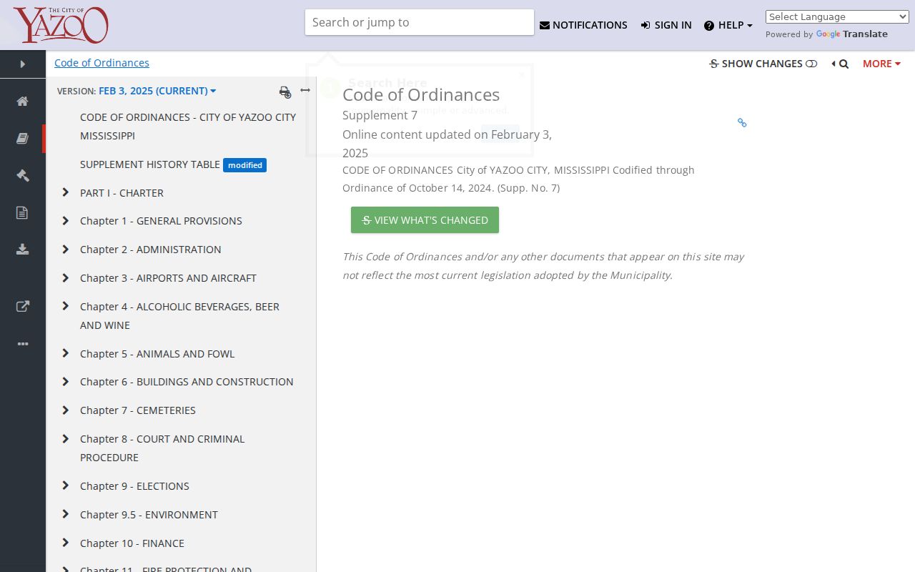Click the print/download icon in version bar
915x572 pixels.
(285, 92)
